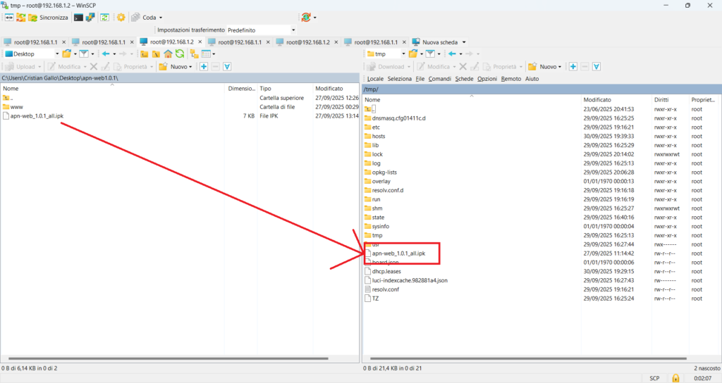Select apn-web_1.0.1_all.ipk in the local panel
The height and width of the screenshot is (383, 722).
click(x=37, y=115)
